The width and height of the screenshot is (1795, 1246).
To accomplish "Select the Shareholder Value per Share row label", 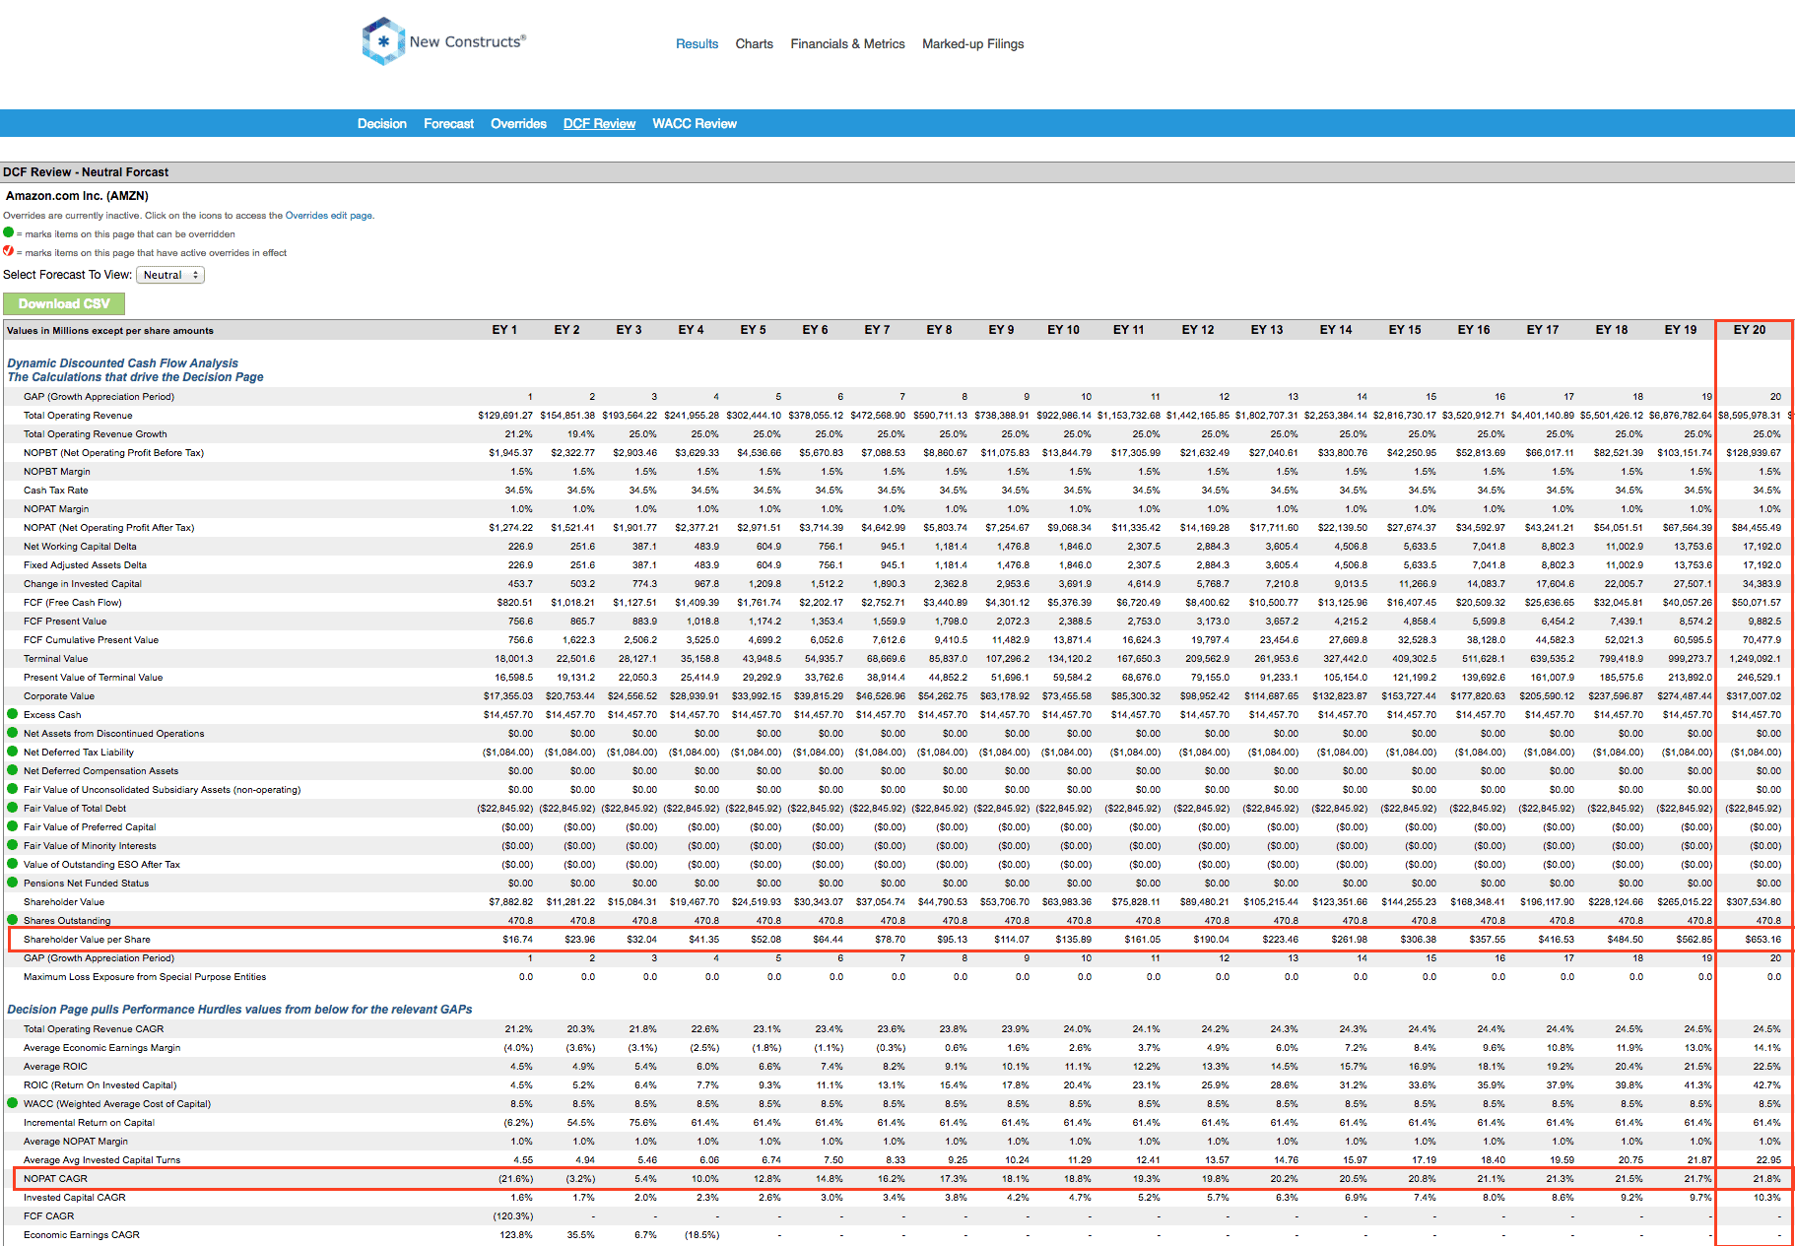I will click(x=87, y=939).
